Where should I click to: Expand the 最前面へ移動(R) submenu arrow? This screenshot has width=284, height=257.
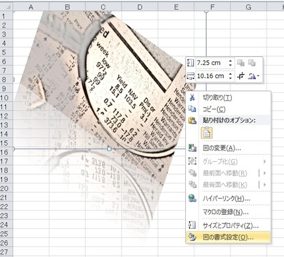(265, 173)
